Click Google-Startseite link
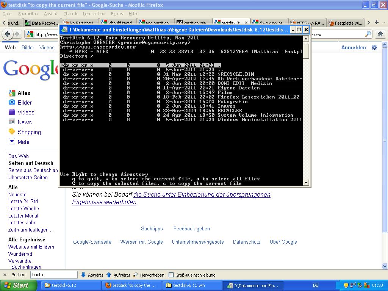Viewport: 388px width, 291px height. [92, 242]
